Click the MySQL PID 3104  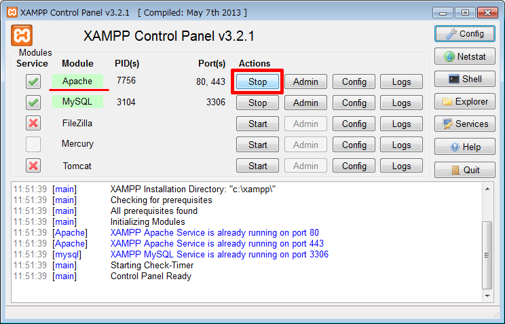[x=126, y=102]
